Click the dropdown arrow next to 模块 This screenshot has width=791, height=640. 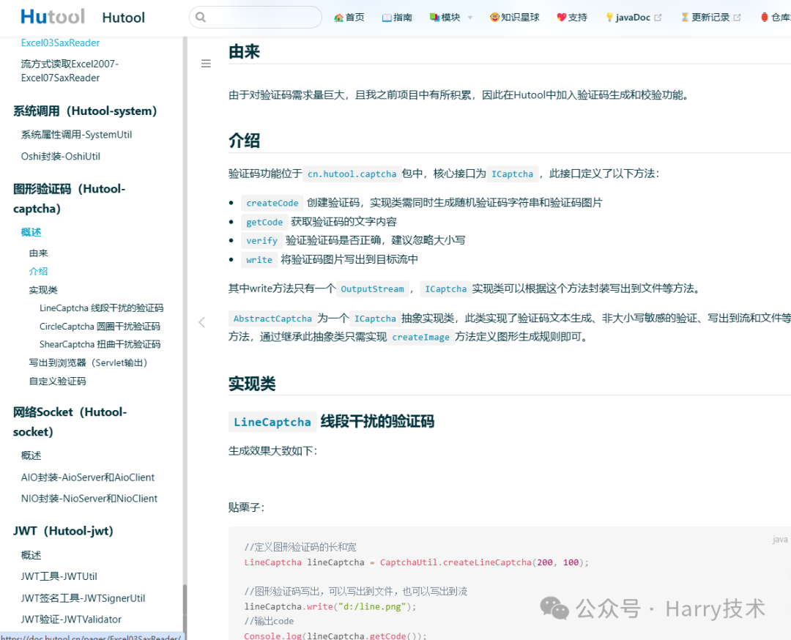pos(470,18)
